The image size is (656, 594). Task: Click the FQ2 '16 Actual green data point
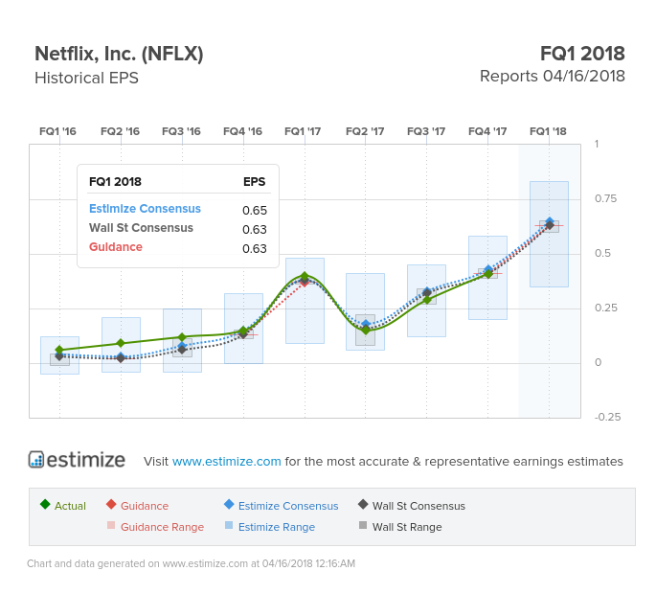click(121, 343)
